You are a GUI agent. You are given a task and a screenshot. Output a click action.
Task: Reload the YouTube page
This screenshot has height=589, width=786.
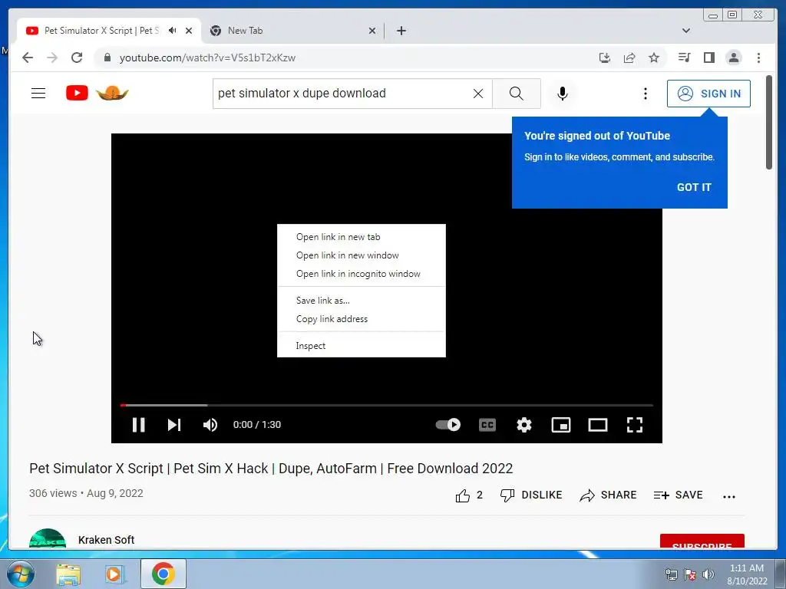[77, 58]
